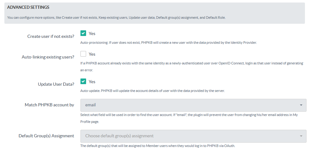Click the caret arrow on the email dropdown
The height and width of the screenshot is (152, 309).
click(x=301, y=105)
